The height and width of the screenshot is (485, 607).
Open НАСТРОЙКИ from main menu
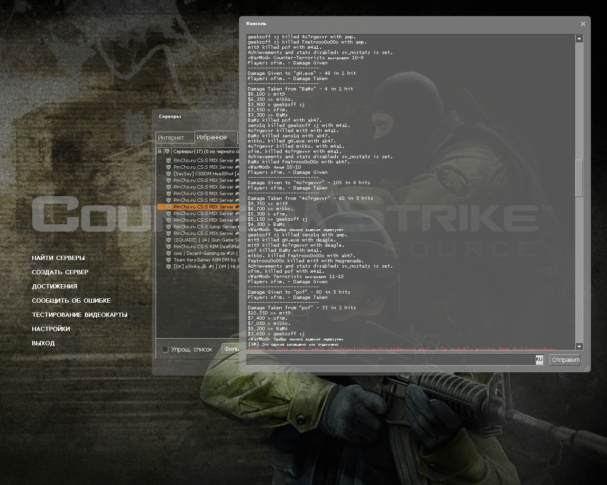pyautogui.click(x=51, y=329)
